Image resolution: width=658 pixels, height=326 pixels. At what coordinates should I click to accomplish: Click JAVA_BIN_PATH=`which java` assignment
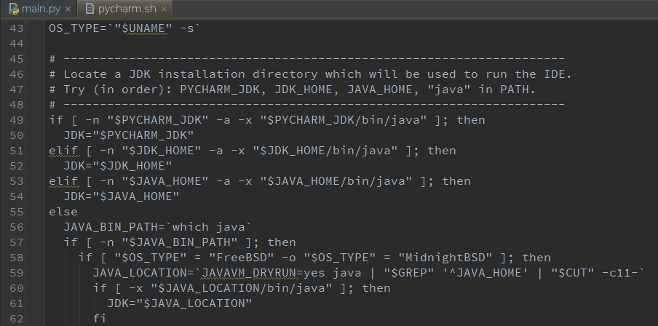[x=157, y=227]
